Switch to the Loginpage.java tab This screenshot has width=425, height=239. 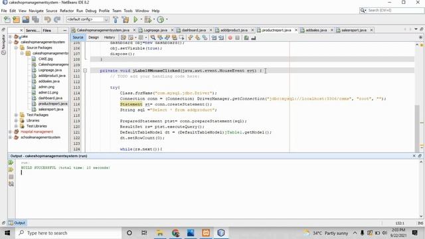[x=155, y=30]
